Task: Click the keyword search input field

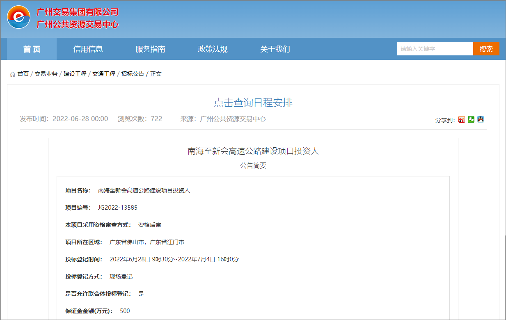Action: click(435, 49)
